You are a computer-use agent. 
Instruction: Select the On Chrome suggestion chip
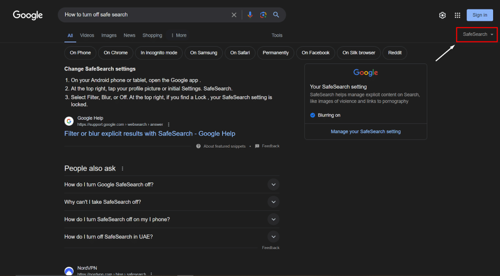click(115, 53)
